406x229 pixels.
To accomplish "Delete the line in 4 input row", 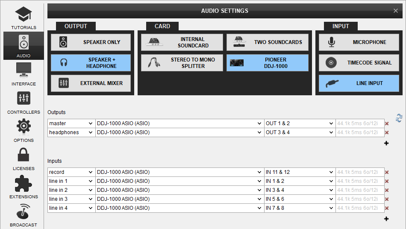I will click(x=387, y=208).
